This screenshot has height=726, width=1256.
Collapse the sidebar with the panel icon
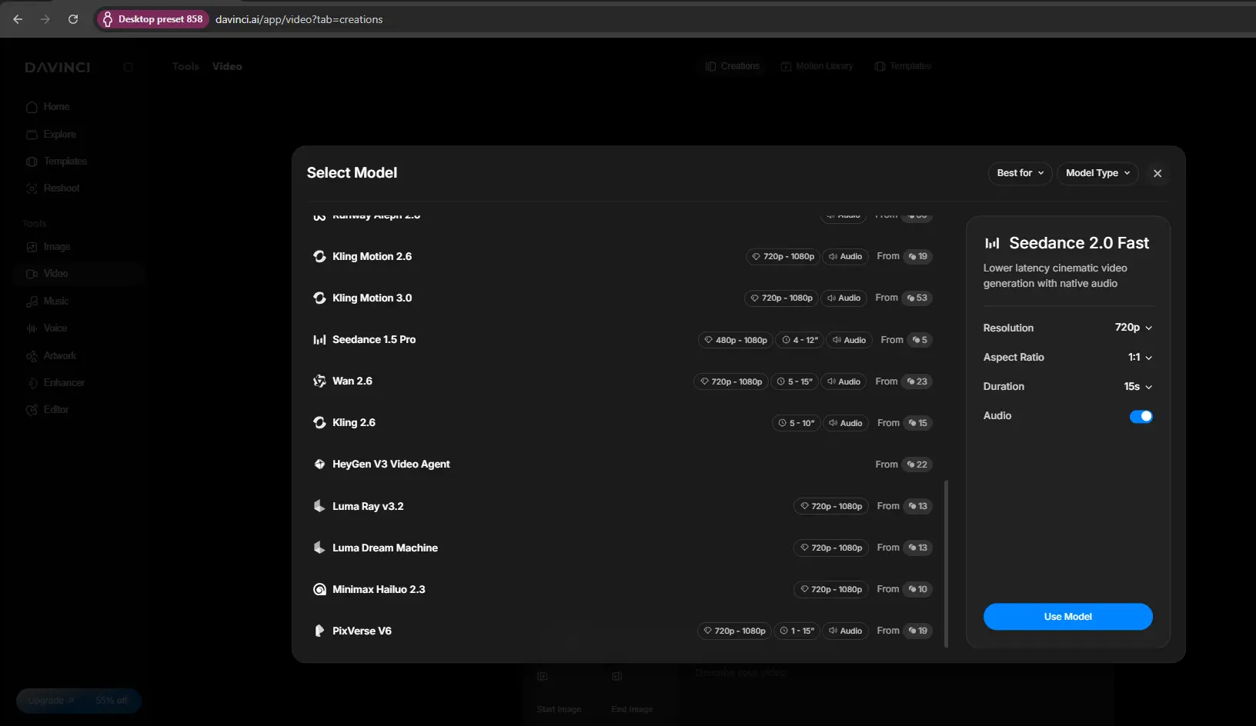click(x=129, y=67)
